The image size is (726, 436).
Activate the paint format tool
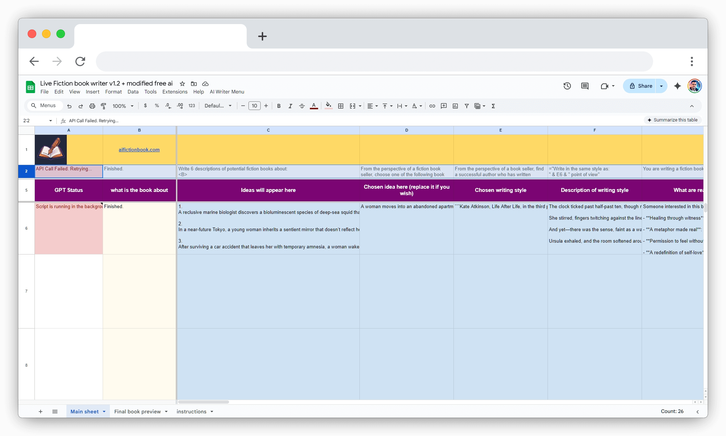pyautogui.click(x=103, y=106)
